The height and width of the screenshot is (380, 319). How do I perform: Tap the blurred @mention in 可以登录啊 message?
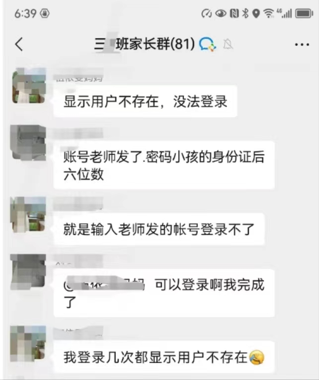(104, 284)
